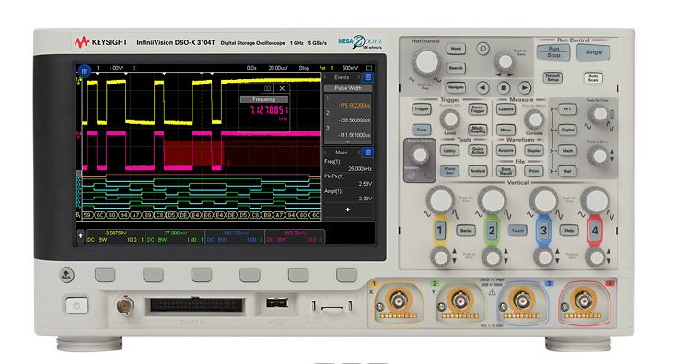Click the zoom magnifier key in Horizontal section
The height and width of the screenshot is (364, 674).
(x=482, y=49)
